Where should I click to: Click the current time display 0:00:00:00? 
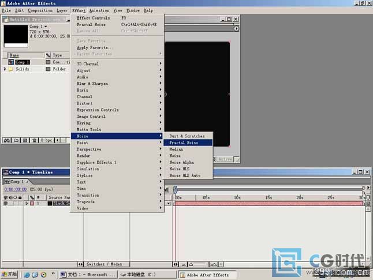pos(16,189)
